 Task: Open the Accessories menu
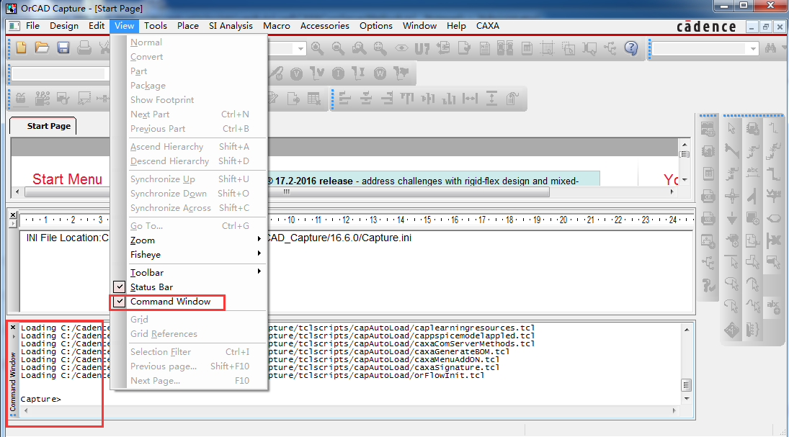[324, 26]
